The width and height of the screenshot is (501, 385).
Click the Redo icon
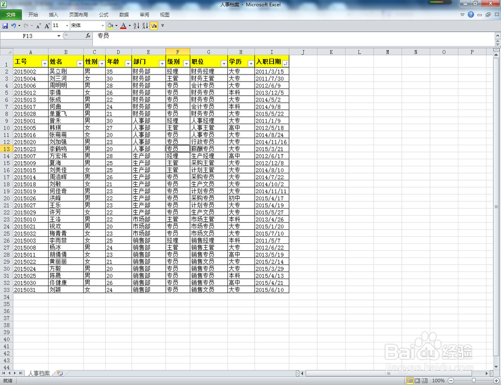click(27, 26)
